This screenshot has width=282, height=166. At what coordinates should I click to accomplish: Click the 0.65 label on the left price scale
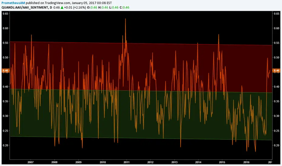pyautogui.click(x=5, y=14)
